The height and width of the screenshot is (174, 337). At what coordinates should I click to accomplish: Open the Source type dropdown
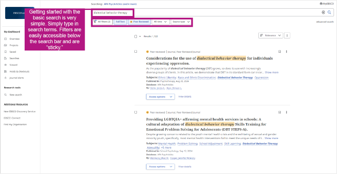[x=181, y=22]
